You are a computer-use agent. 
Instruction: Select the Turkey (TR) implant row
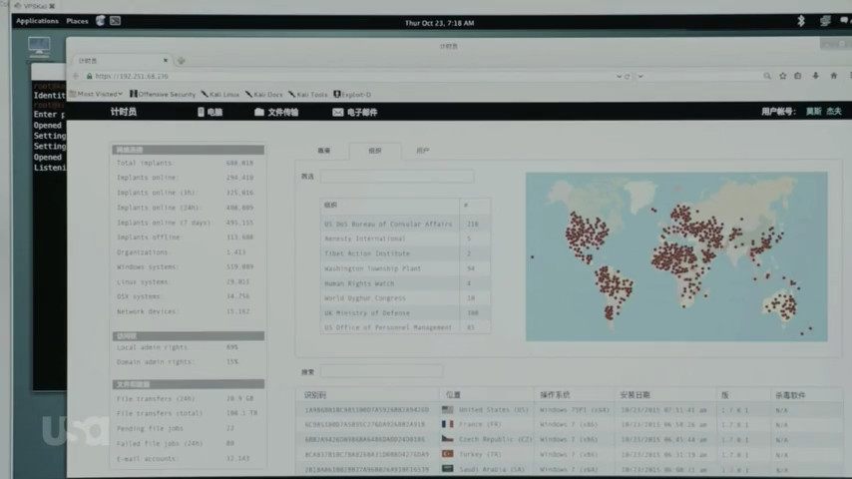(570, 454)
